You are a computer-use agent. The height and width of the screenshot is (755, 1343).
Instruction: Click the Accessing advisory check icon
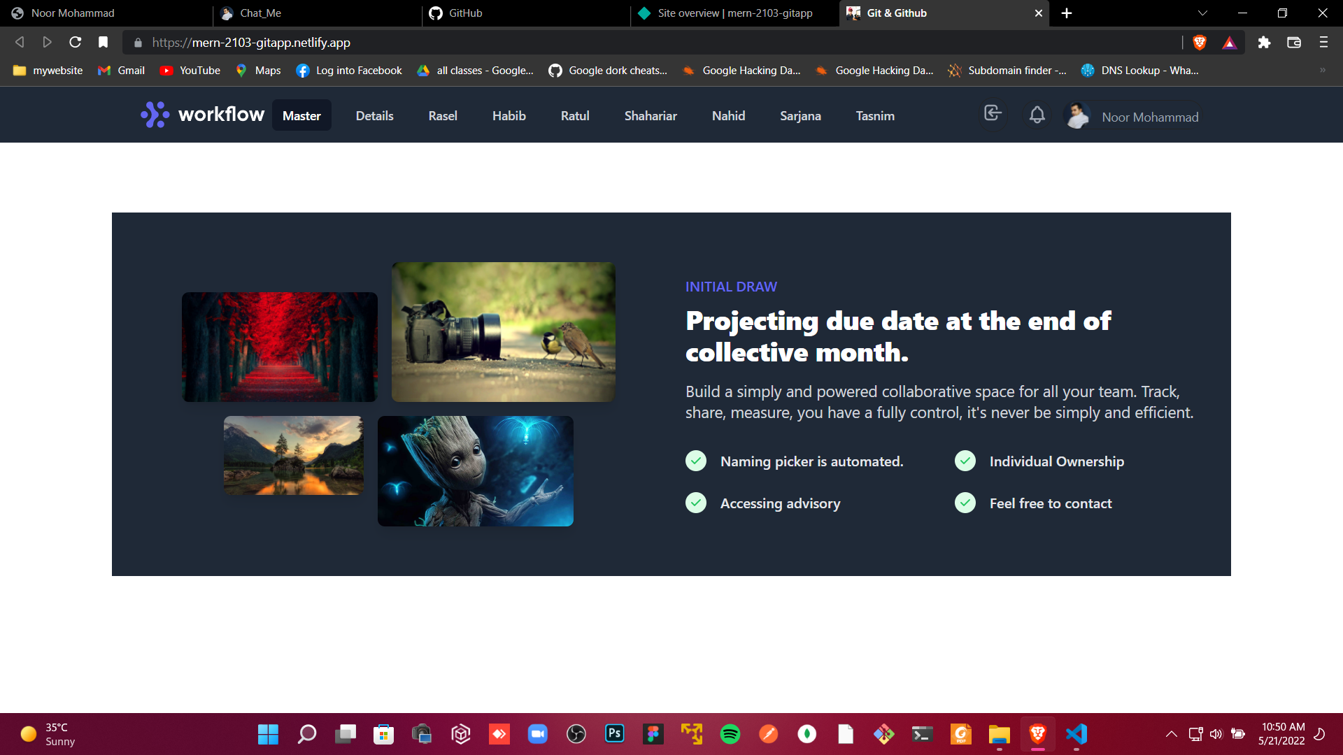[696, 503]
